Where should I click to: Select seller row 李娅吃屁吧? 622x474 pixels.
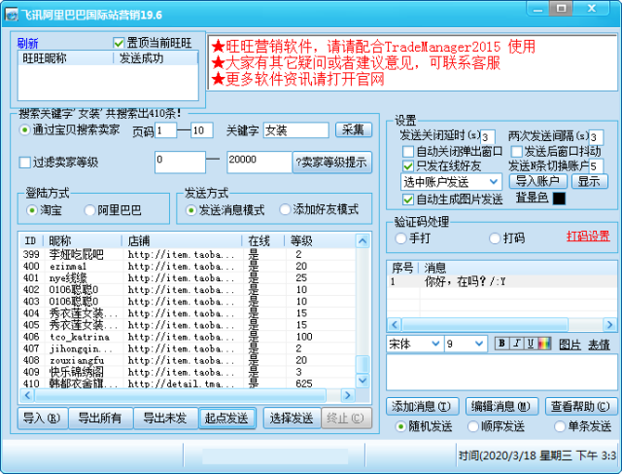coord(188,254)
